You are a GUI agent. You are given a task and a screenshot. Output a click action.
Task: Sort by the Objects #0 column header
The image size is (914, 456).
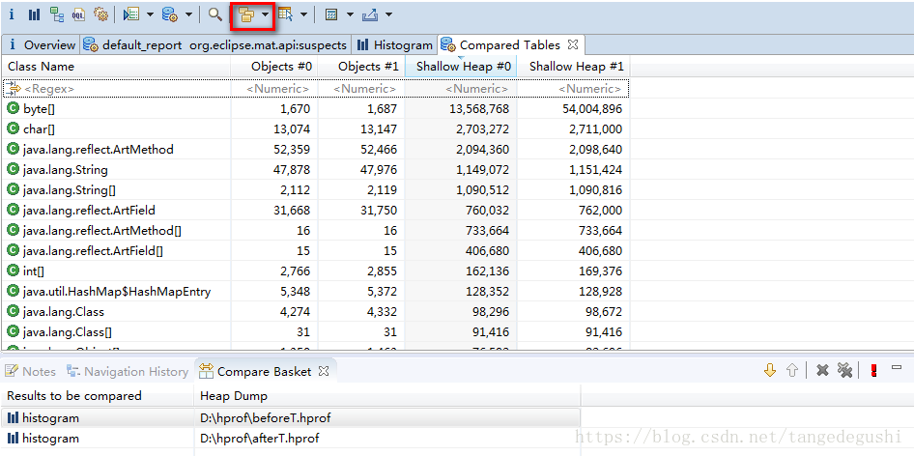(274, 67)
